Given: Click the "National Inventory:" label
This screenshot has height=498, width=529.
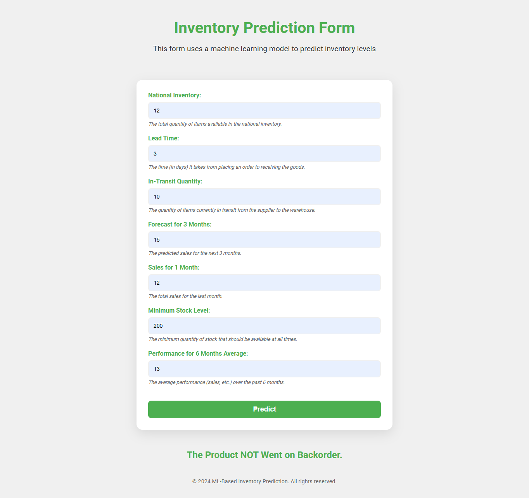Looking at the screenshot, I should pos(175,95).
